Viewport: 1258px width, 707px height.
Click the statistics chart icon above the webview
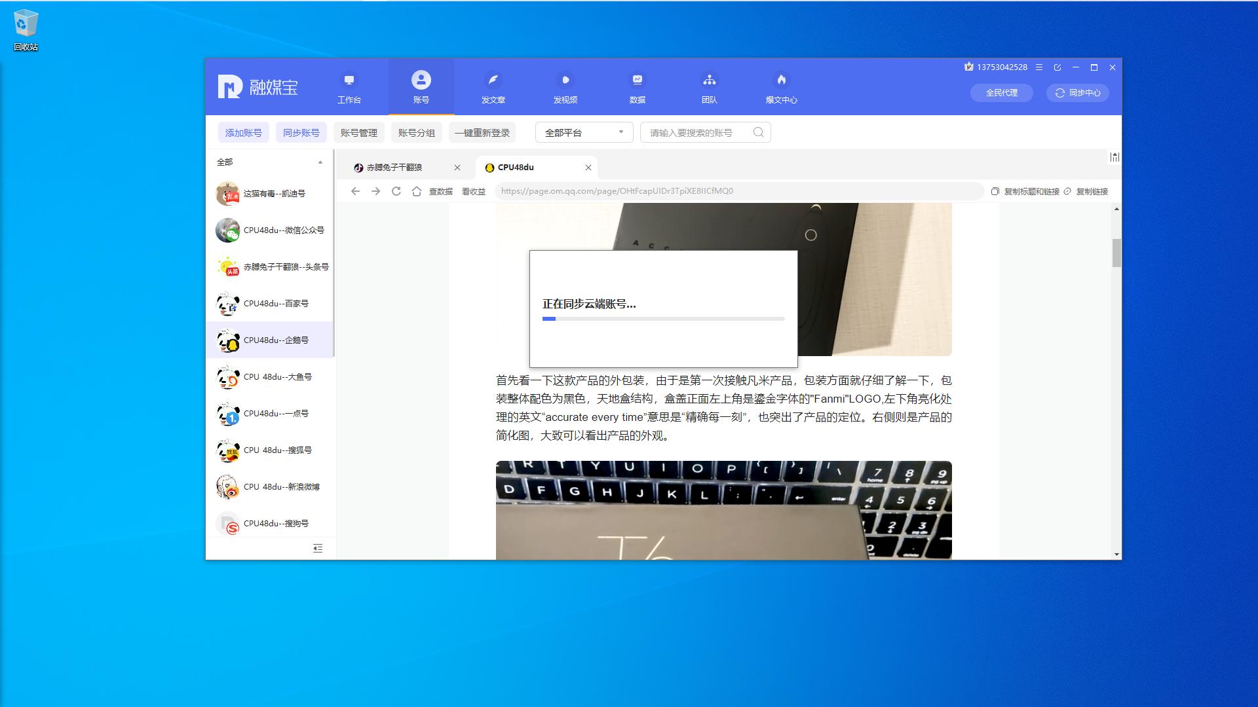[x=1114, y=157]
